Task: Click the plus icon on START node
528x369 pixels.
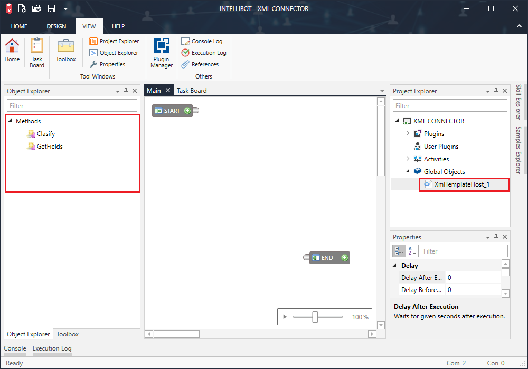Action: click(187, 111)
